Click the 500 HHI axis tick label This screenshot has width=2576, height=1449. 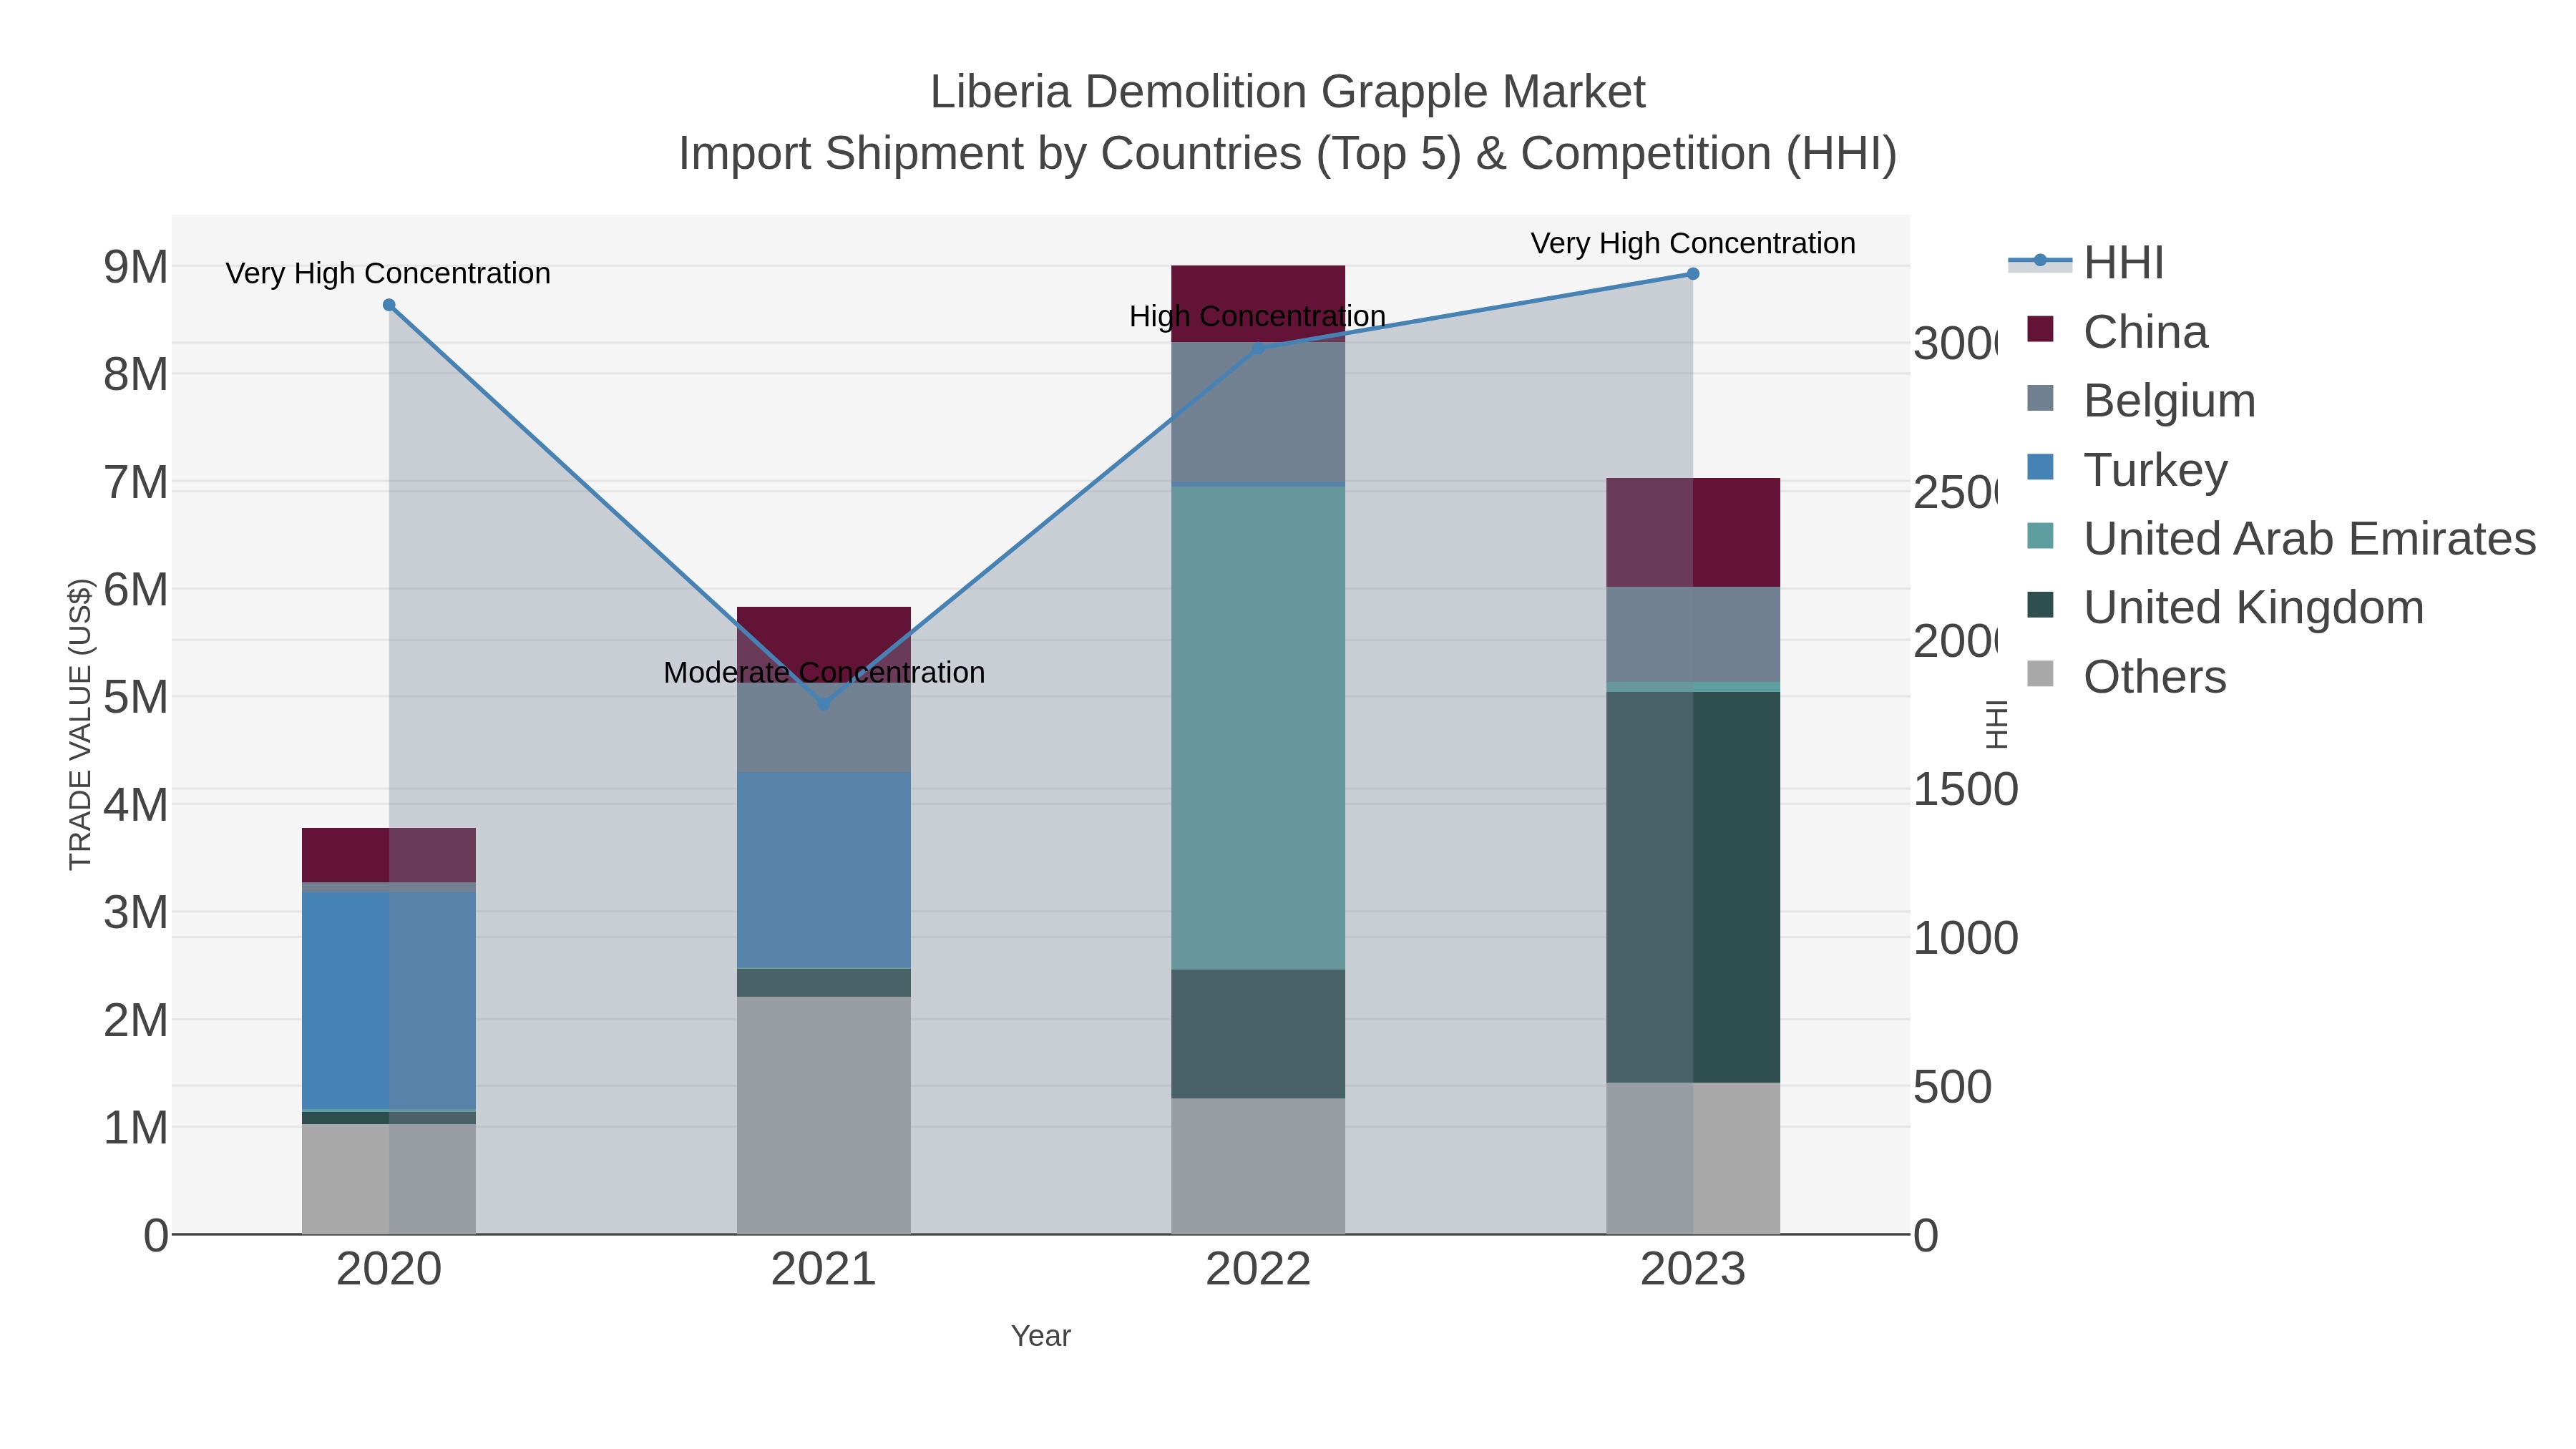point(1953,1087)
